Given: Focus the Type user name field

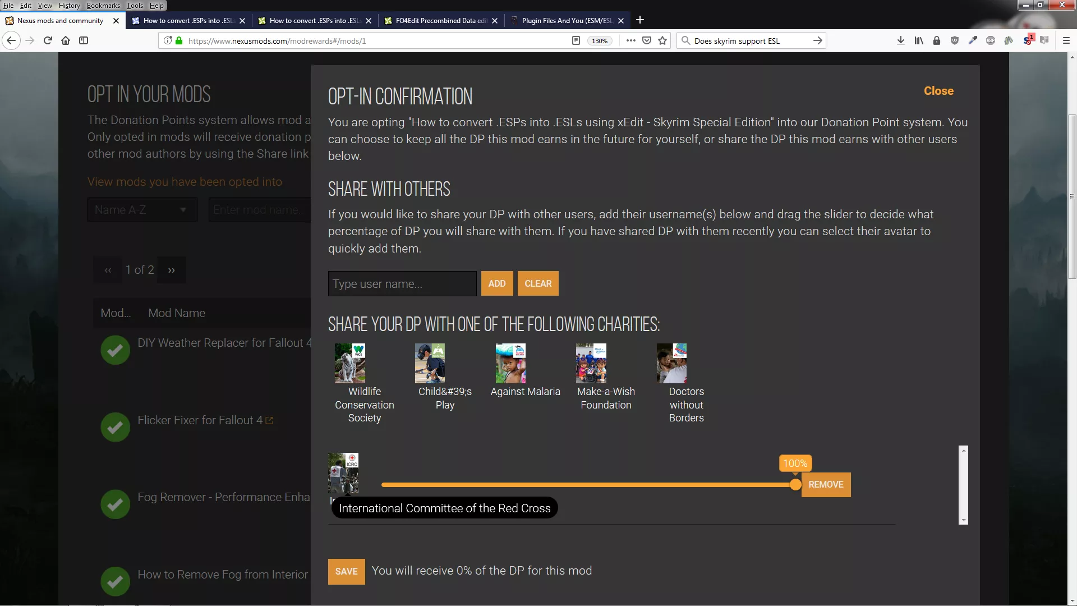Looking at the screenshot, I should pos(402,283).
